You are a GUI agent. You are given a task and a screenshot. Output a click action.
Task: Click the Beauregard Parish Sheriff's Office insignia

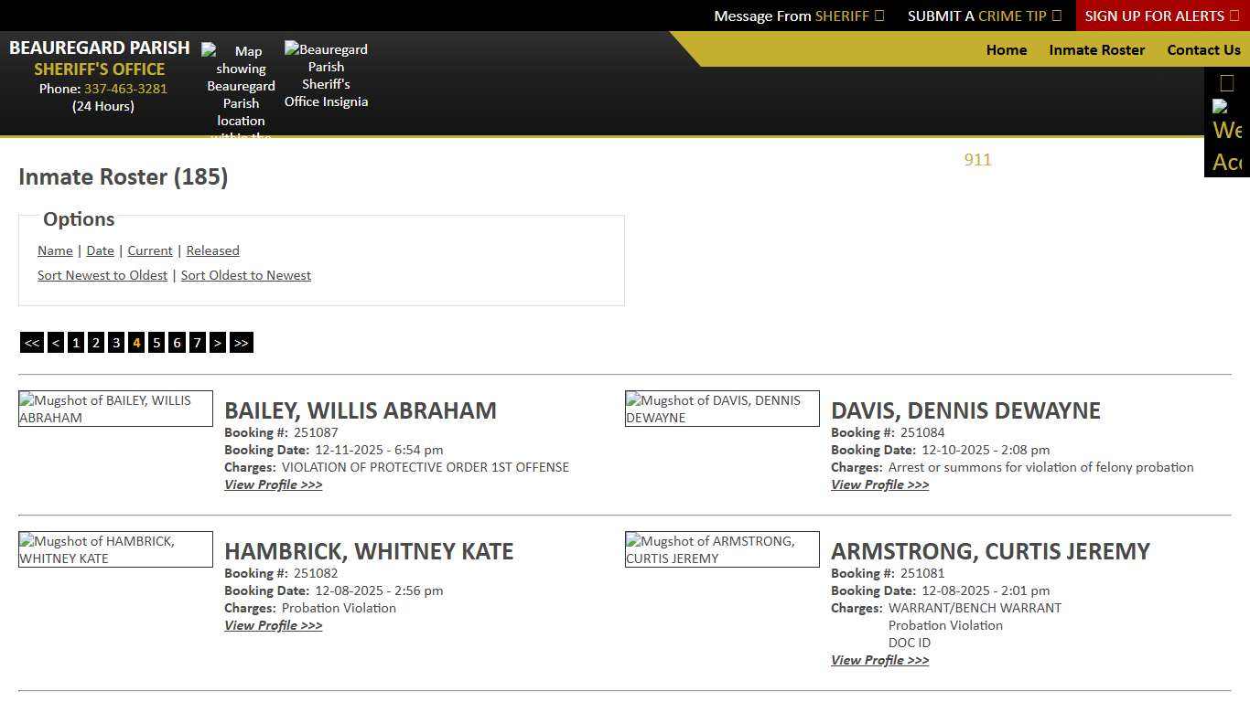click(326, 76)
